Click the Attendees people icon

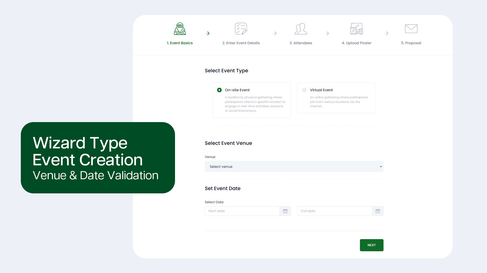301,29
